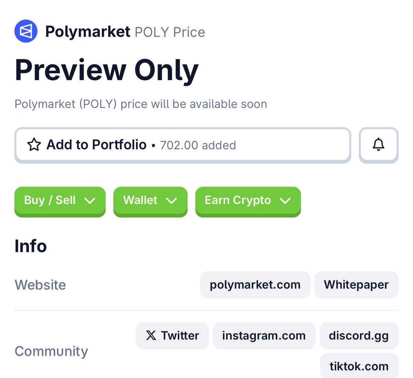Click the star icon beside Add to Portfolio

click(34, 145)
